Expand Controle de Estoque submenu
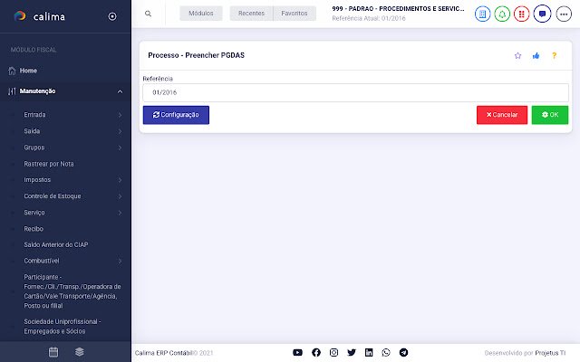 [x=65, y=196]
